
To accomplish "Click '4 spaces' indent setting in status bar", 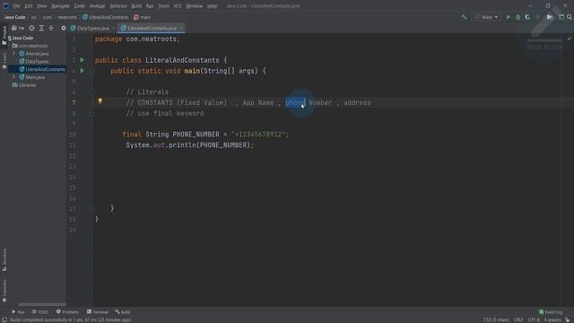I will (552, 319).
